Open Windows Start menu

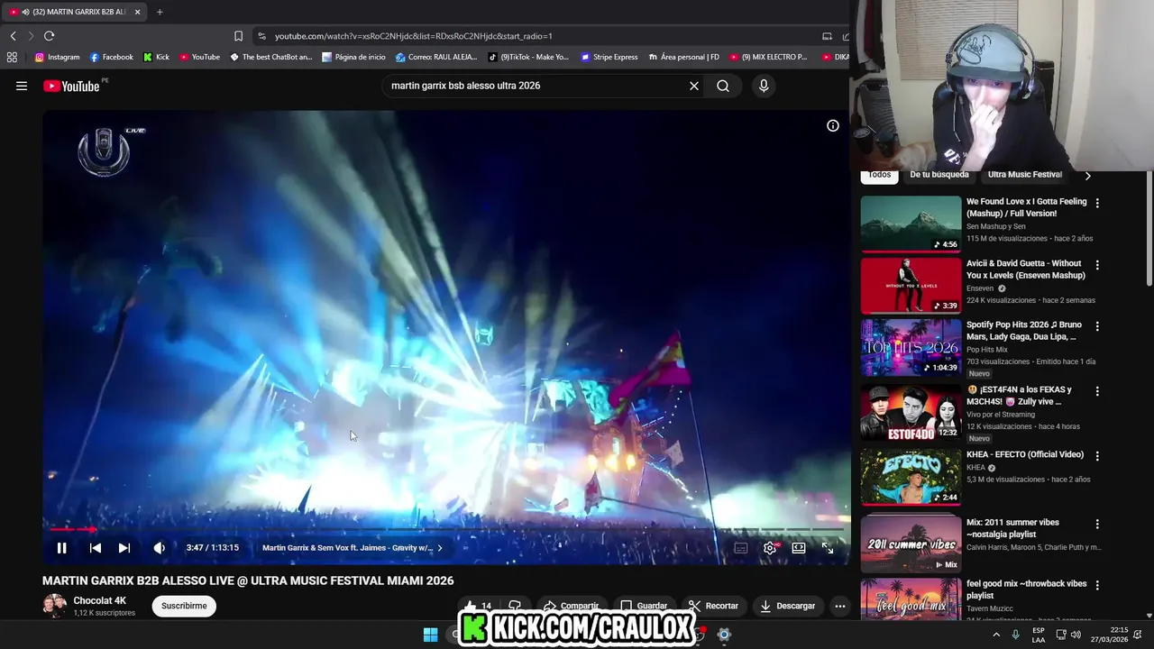tap(430, 635)
